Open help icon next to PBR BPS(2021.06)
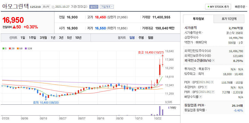Image resolution: width=249 pixels, height=123 pixels. pos(213,92)
